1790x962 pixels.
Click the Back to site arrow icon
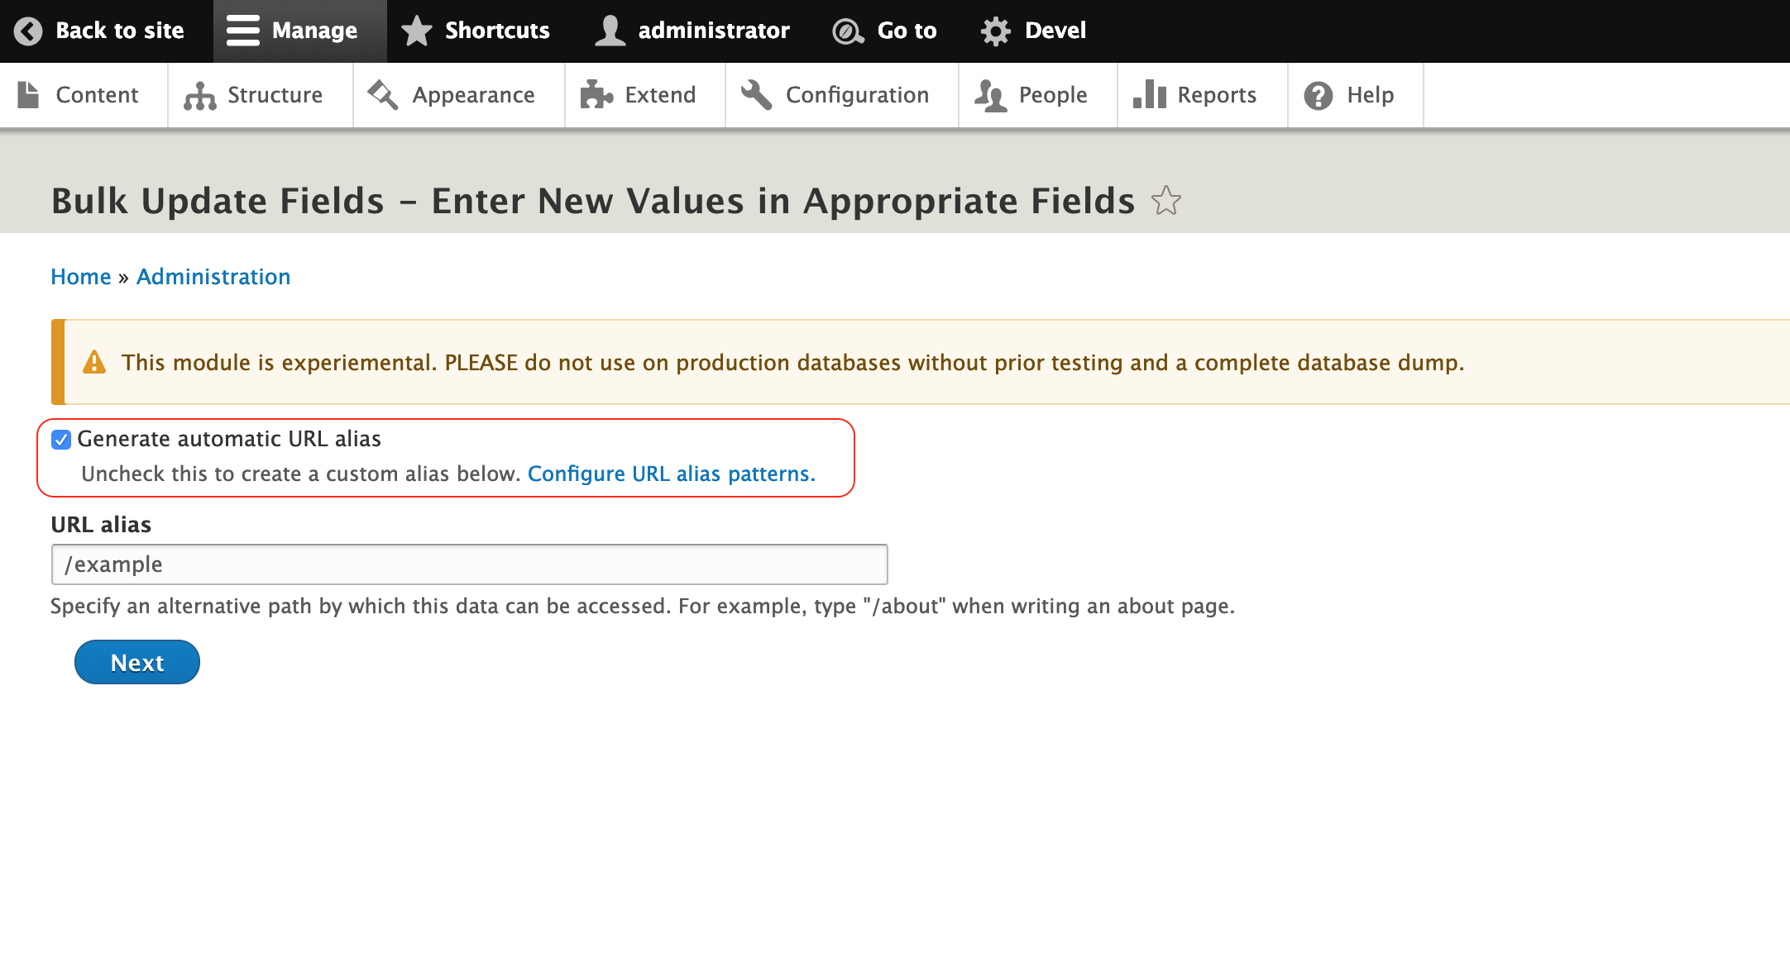pyautogui.click(x=28, y=31)
